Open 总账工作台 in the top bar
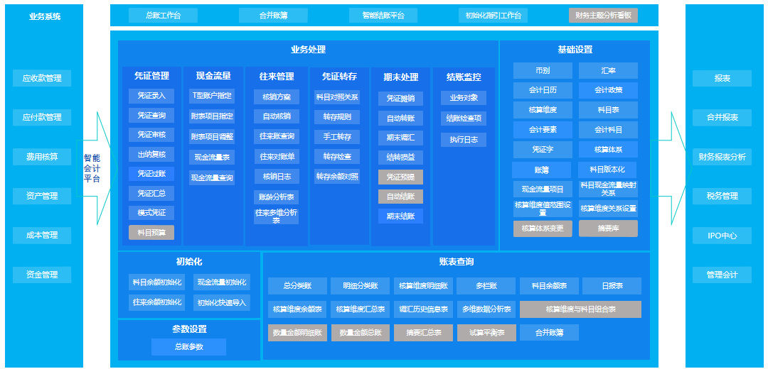Viewport: 768px width, 369px height. coord(163,16)
